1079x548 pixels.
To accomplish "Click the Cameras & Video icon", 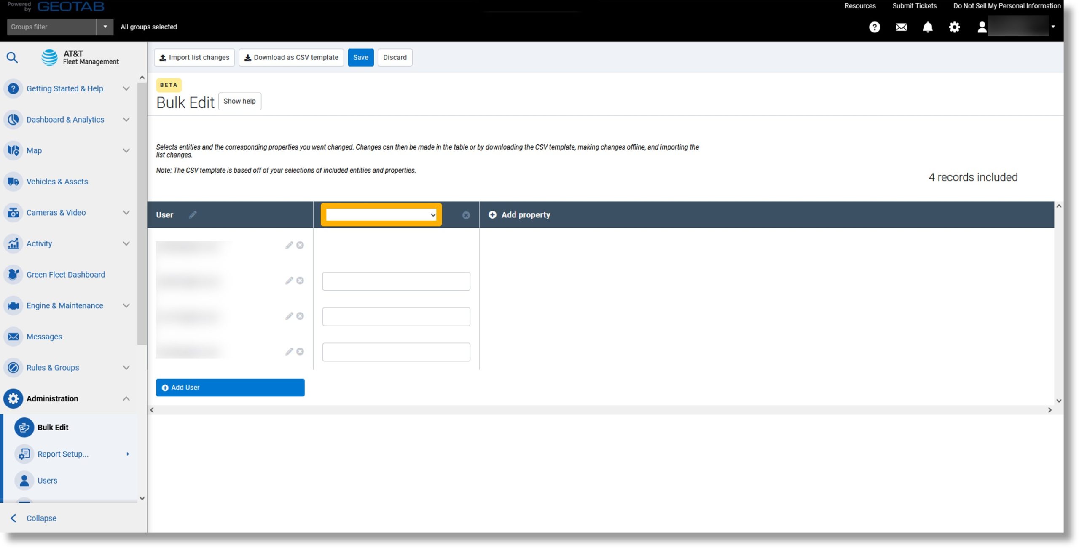I will pyautogui.click(x=13, y=213).
